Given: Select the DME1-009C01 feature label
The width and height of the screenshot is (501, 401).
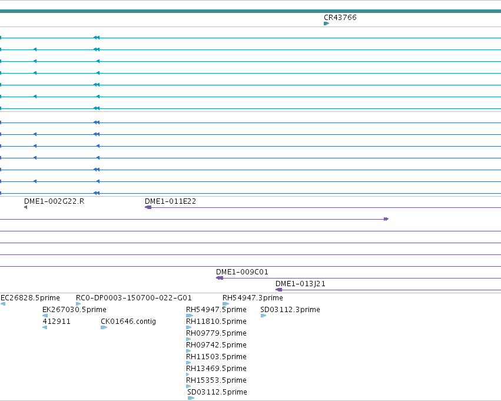Looking at the screenshot, I should [x=242, y=272].
